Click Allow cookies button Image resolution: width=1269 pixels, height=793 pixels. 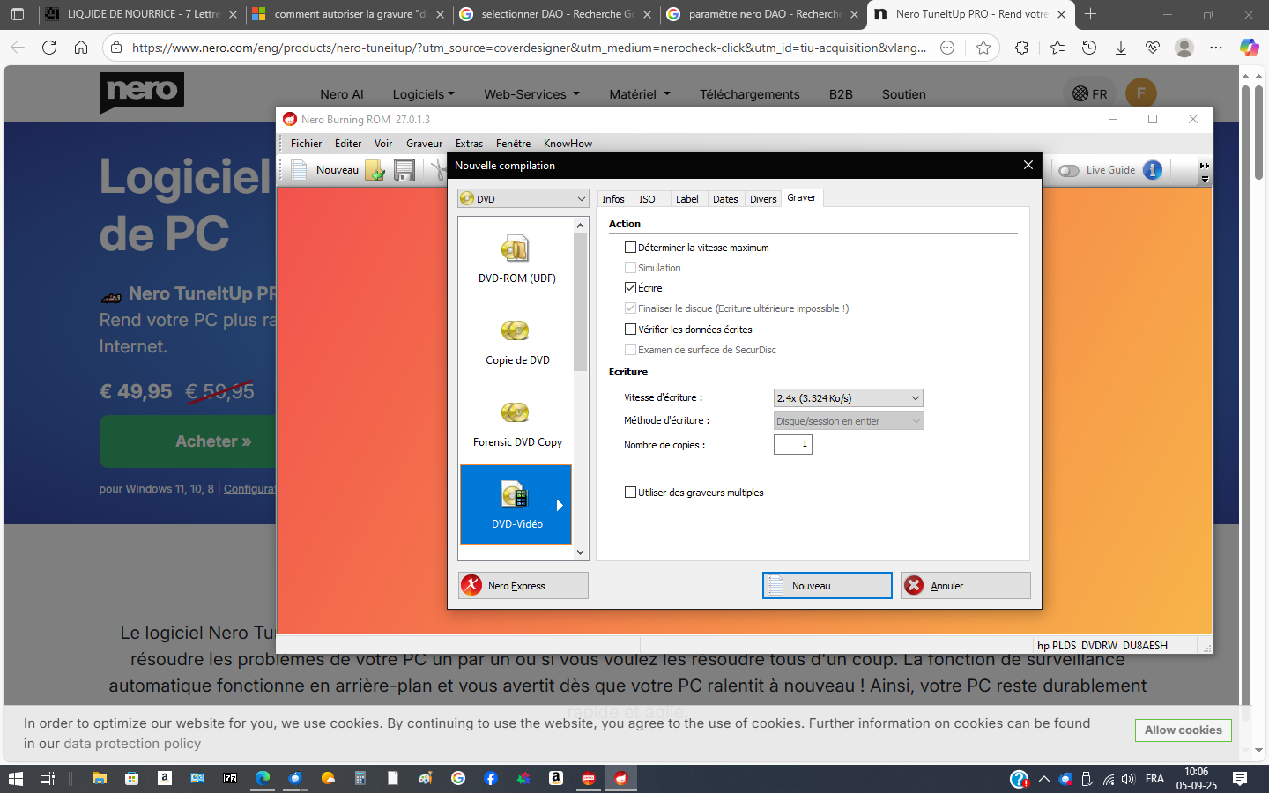(1183, 730)
